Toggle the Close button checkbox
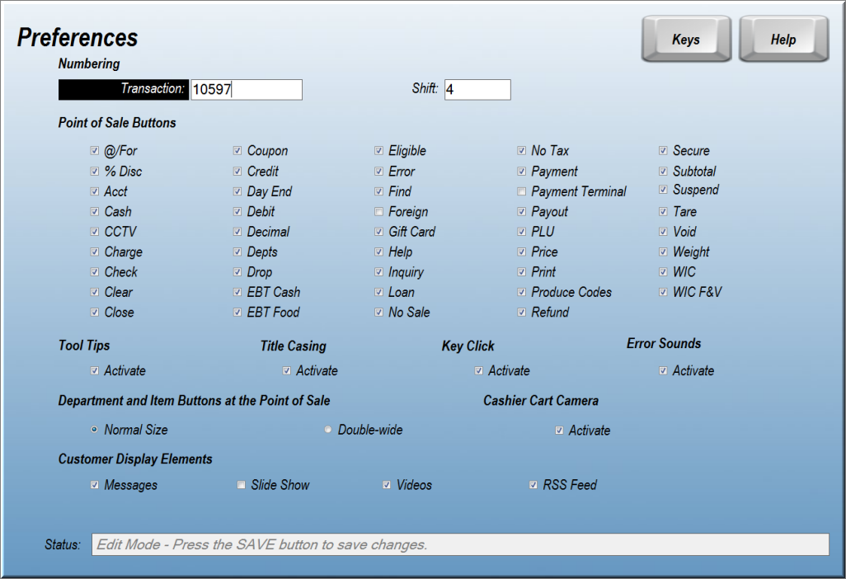This screenshot has height=579, width=846. point(95,312)
